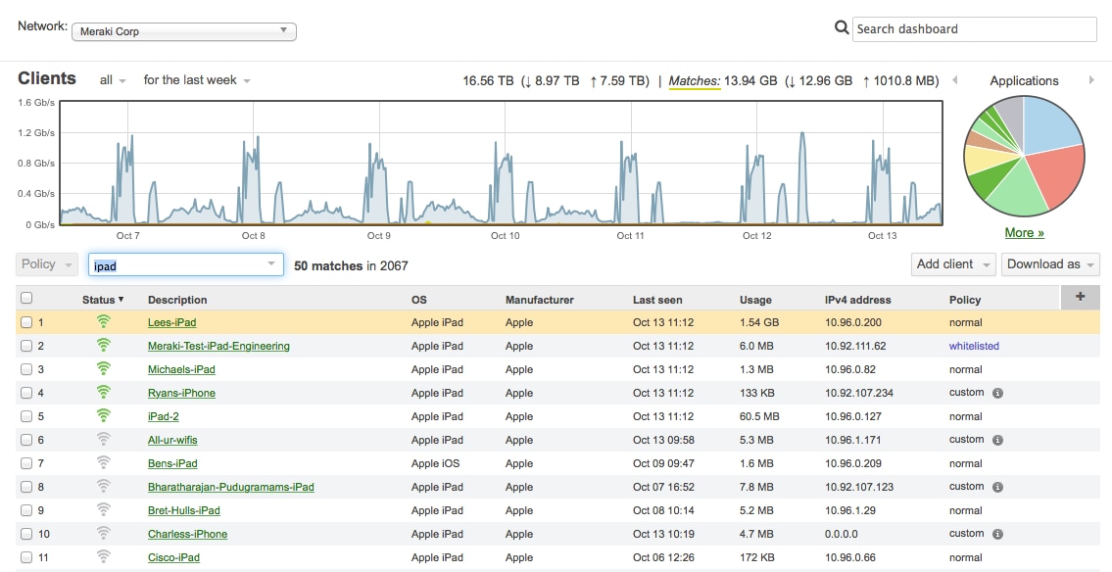Click the wifi status icon for Ryans-iPhone
The image size is (1112, 572).
tap(104, 392)
